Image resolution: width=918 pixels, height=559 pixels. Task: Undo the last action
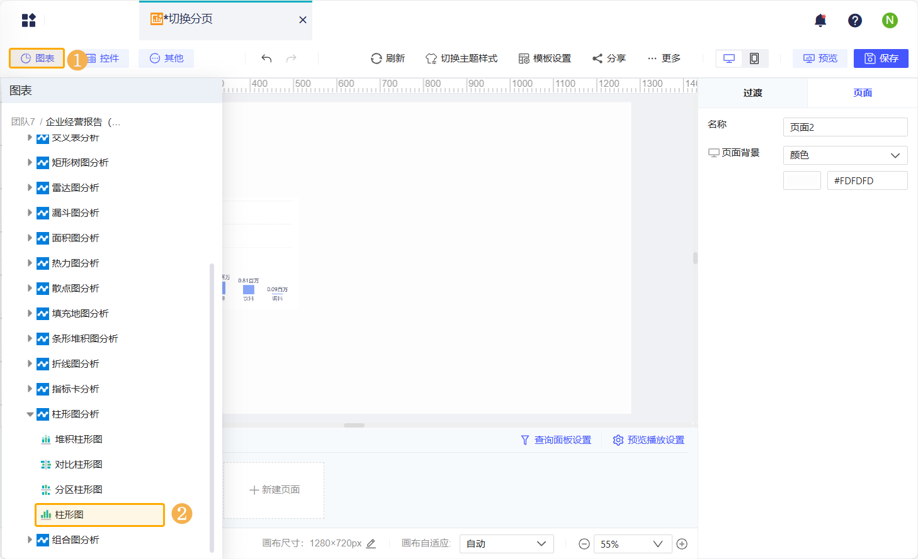pyautogui.click(x=266, y=58)
